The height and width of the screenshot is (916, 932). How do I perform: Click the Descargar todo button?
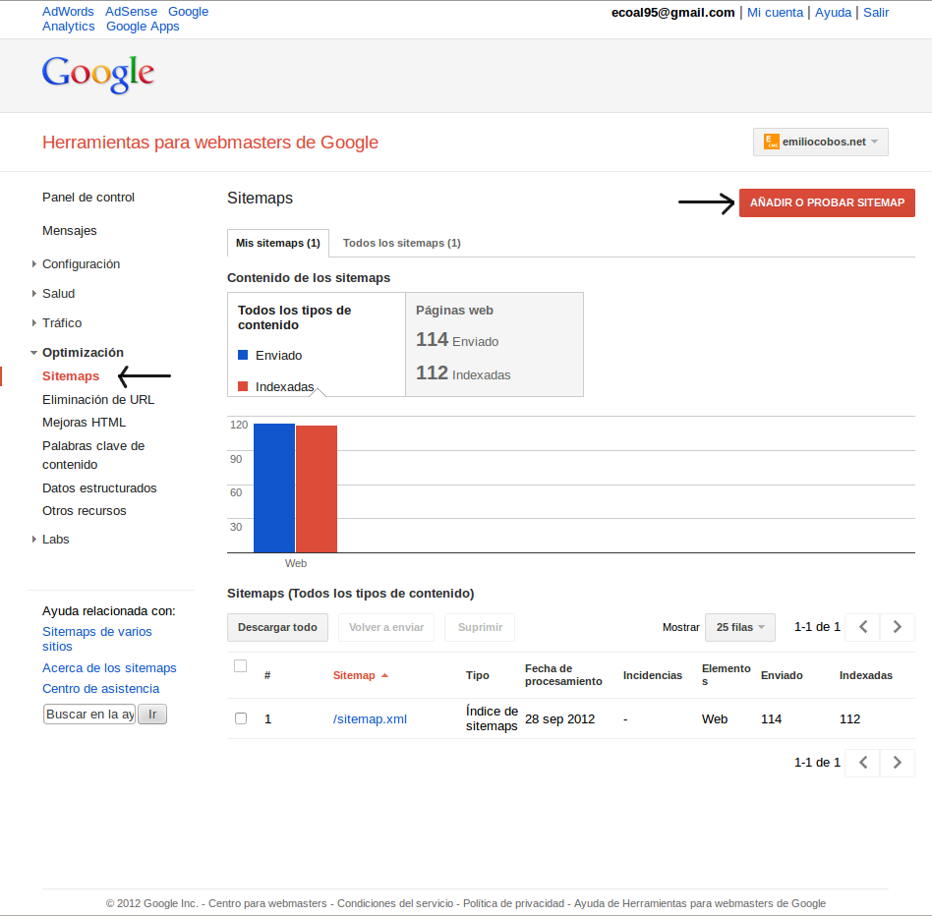tap(277, 627)
